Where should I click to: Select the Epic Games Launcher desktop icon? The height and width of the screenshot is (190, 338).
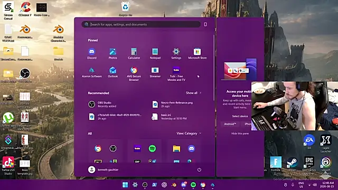click(309, 165)
